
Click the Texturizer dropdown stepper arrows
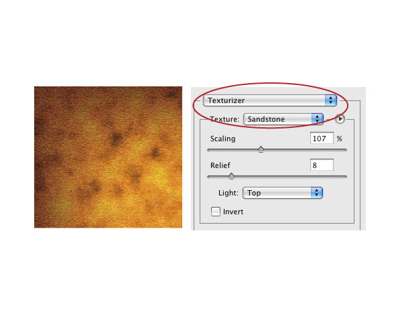click(331, 100)
